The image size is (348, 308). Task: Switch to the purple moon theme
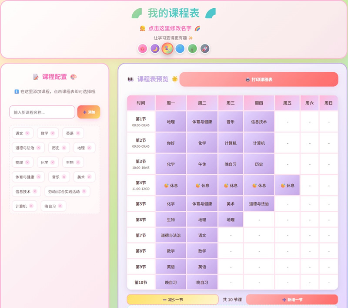[155, 49]
